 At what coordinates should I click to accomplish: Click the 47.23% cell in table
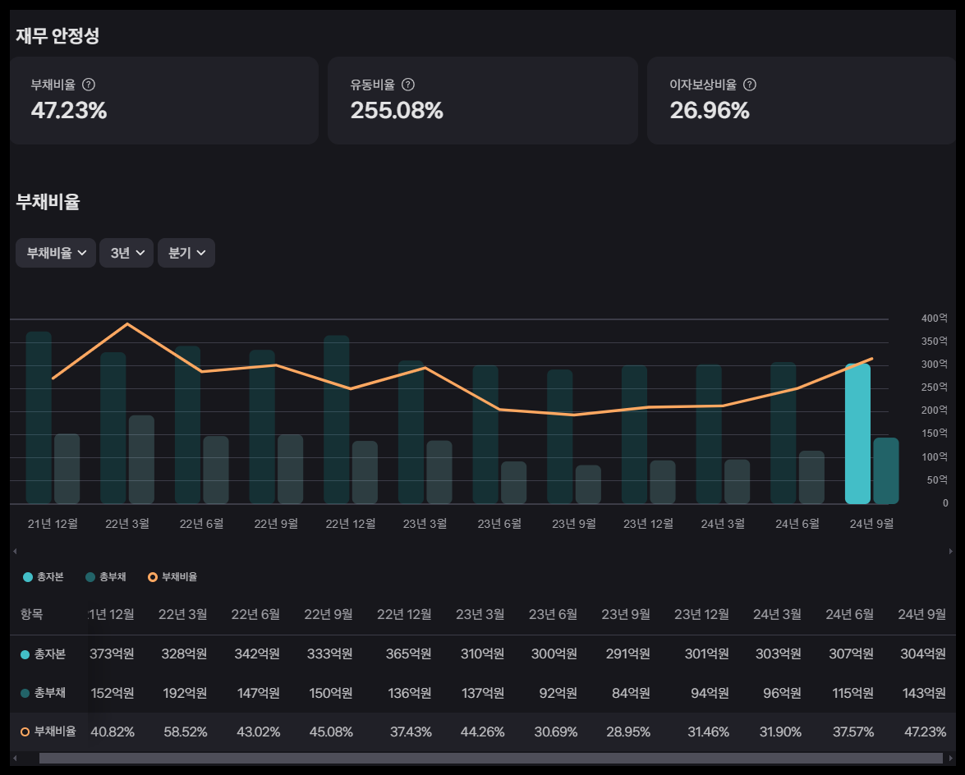(925, 732)
